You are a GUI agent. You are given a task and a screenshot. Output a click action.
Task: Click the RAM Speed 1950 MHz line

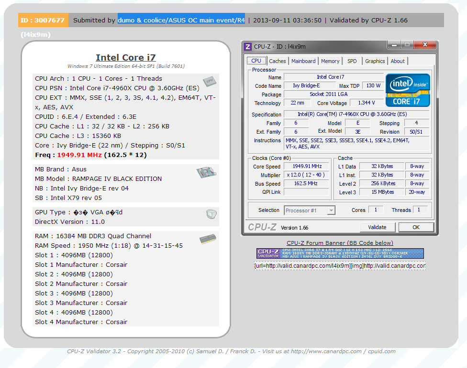[x=109, y=246]
